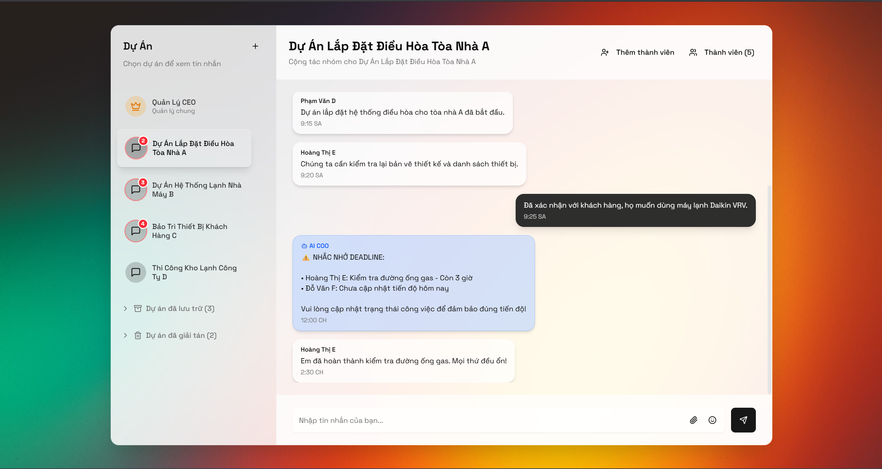Select the Dự Án Hệ Thống Lạnh chat bubble icon
The width and height of the screenshot is (882, 469).
135,189
